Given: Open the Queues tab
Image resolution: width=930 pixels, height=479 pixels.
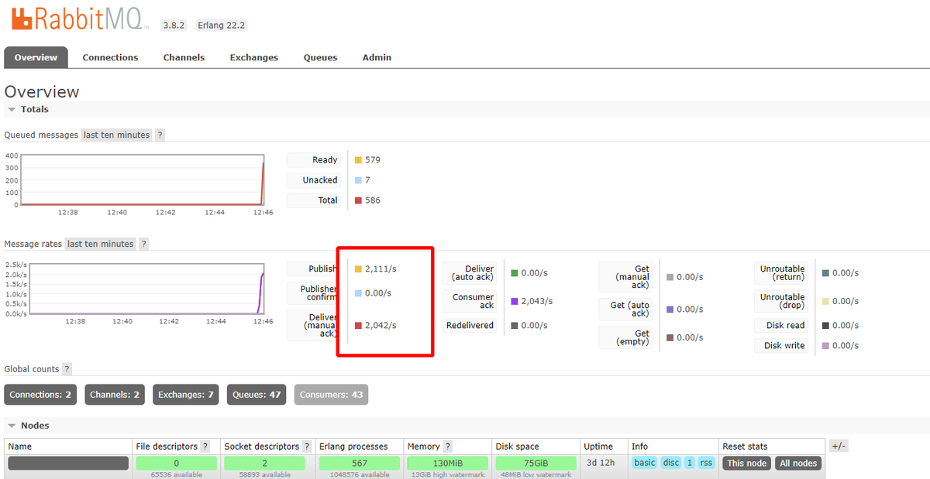Looking at the screenshot, I should click(320, 57).
